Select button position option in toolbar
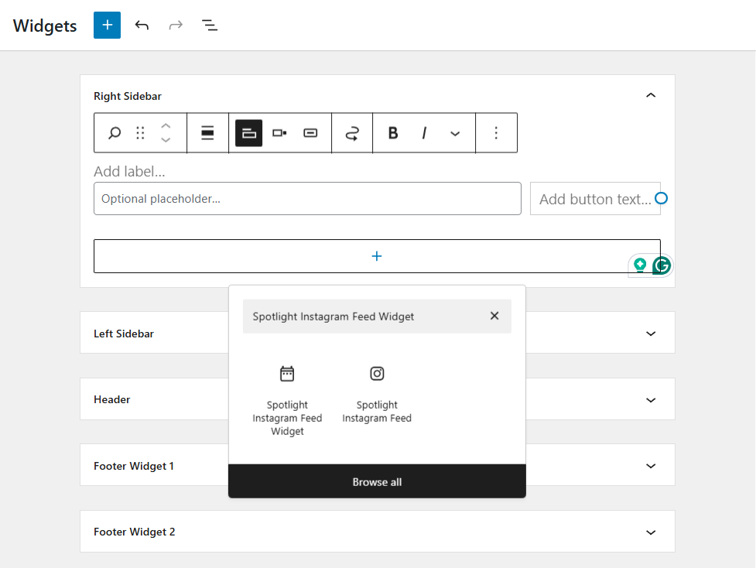The image size is (756, 568). coord(279,133)
